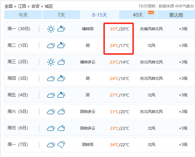Screen dimensions: 195x157
Task: Click the sunny icon for 周一 (30日)
Action: coord(51,29)
